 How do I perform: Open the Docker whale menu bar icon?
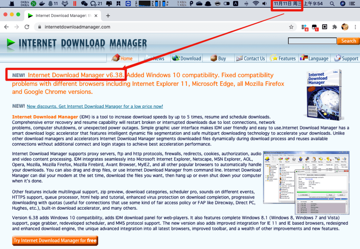(42, 3)
